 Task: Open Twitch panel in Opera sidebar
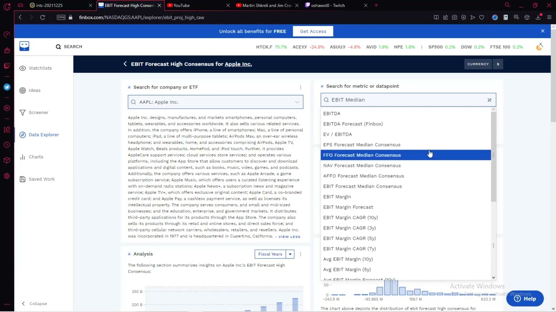point(7,66)
